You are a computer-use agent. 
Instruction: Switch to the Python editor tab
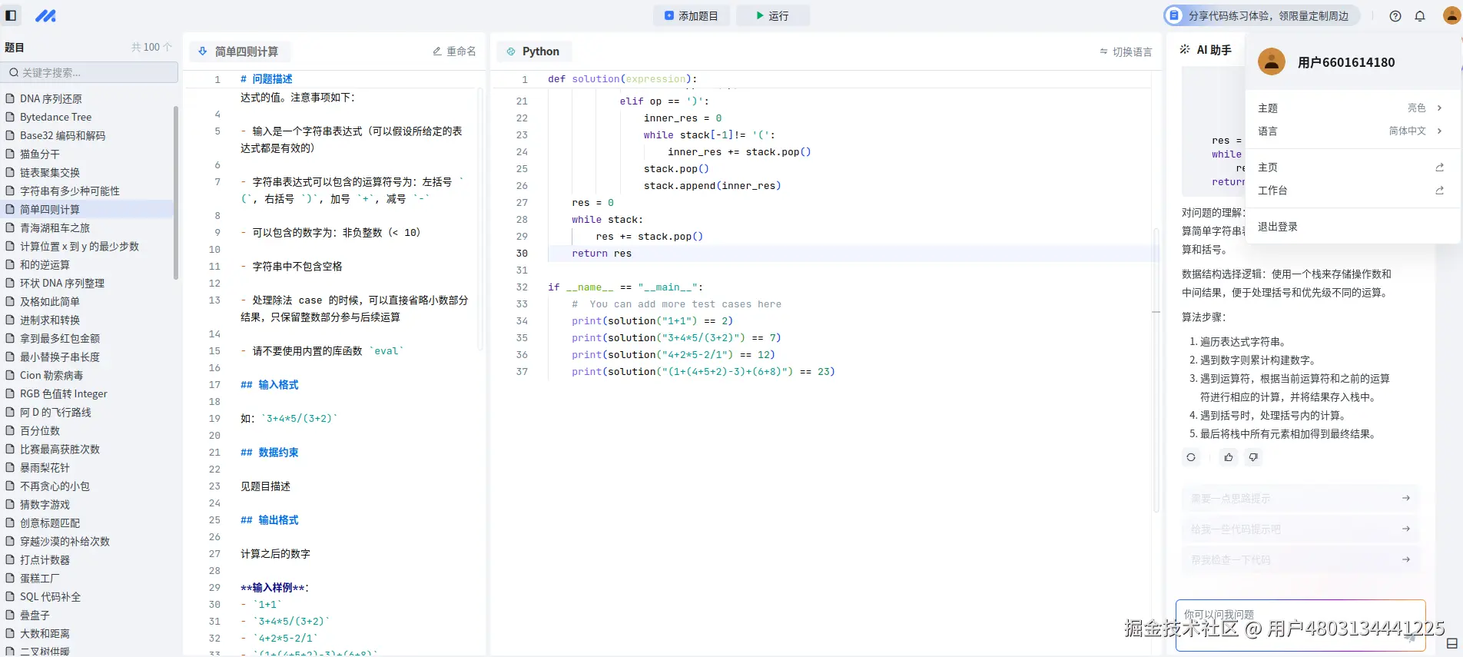pos(533,51)
